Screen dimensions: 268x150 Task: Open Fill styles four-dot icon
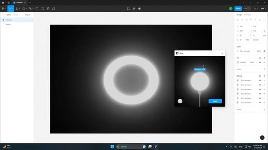pos(260,58)
